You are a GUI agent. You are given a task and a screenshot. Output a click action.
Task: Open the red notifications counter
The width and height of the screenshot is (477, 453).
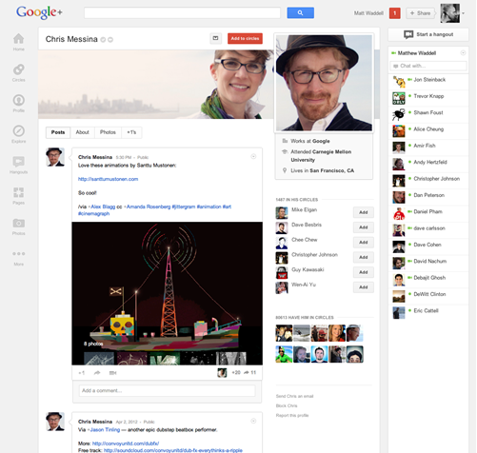coord(394,13)
